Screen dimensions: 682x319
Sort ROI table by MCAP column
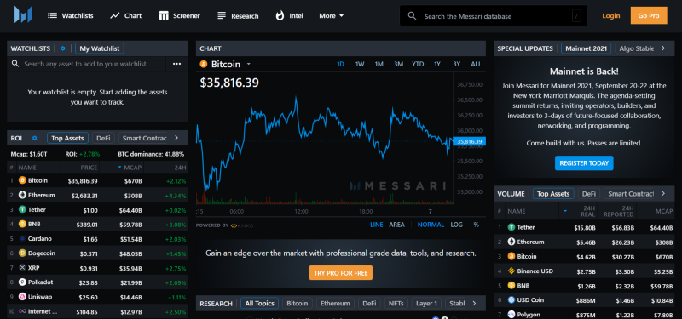(130, 168)
